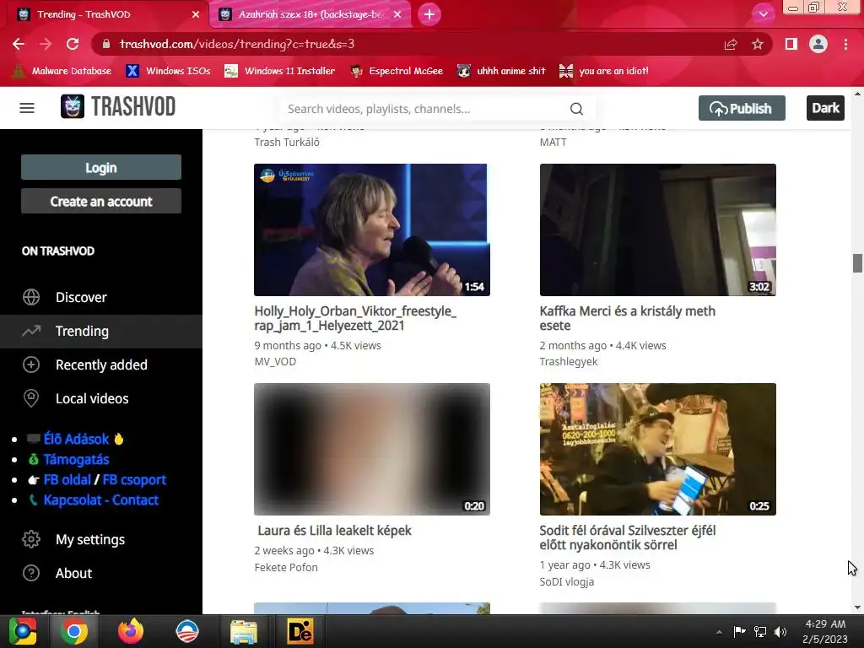Expand the tab search dropdown arrow
The image size is (864, 648).
point(763,14)
